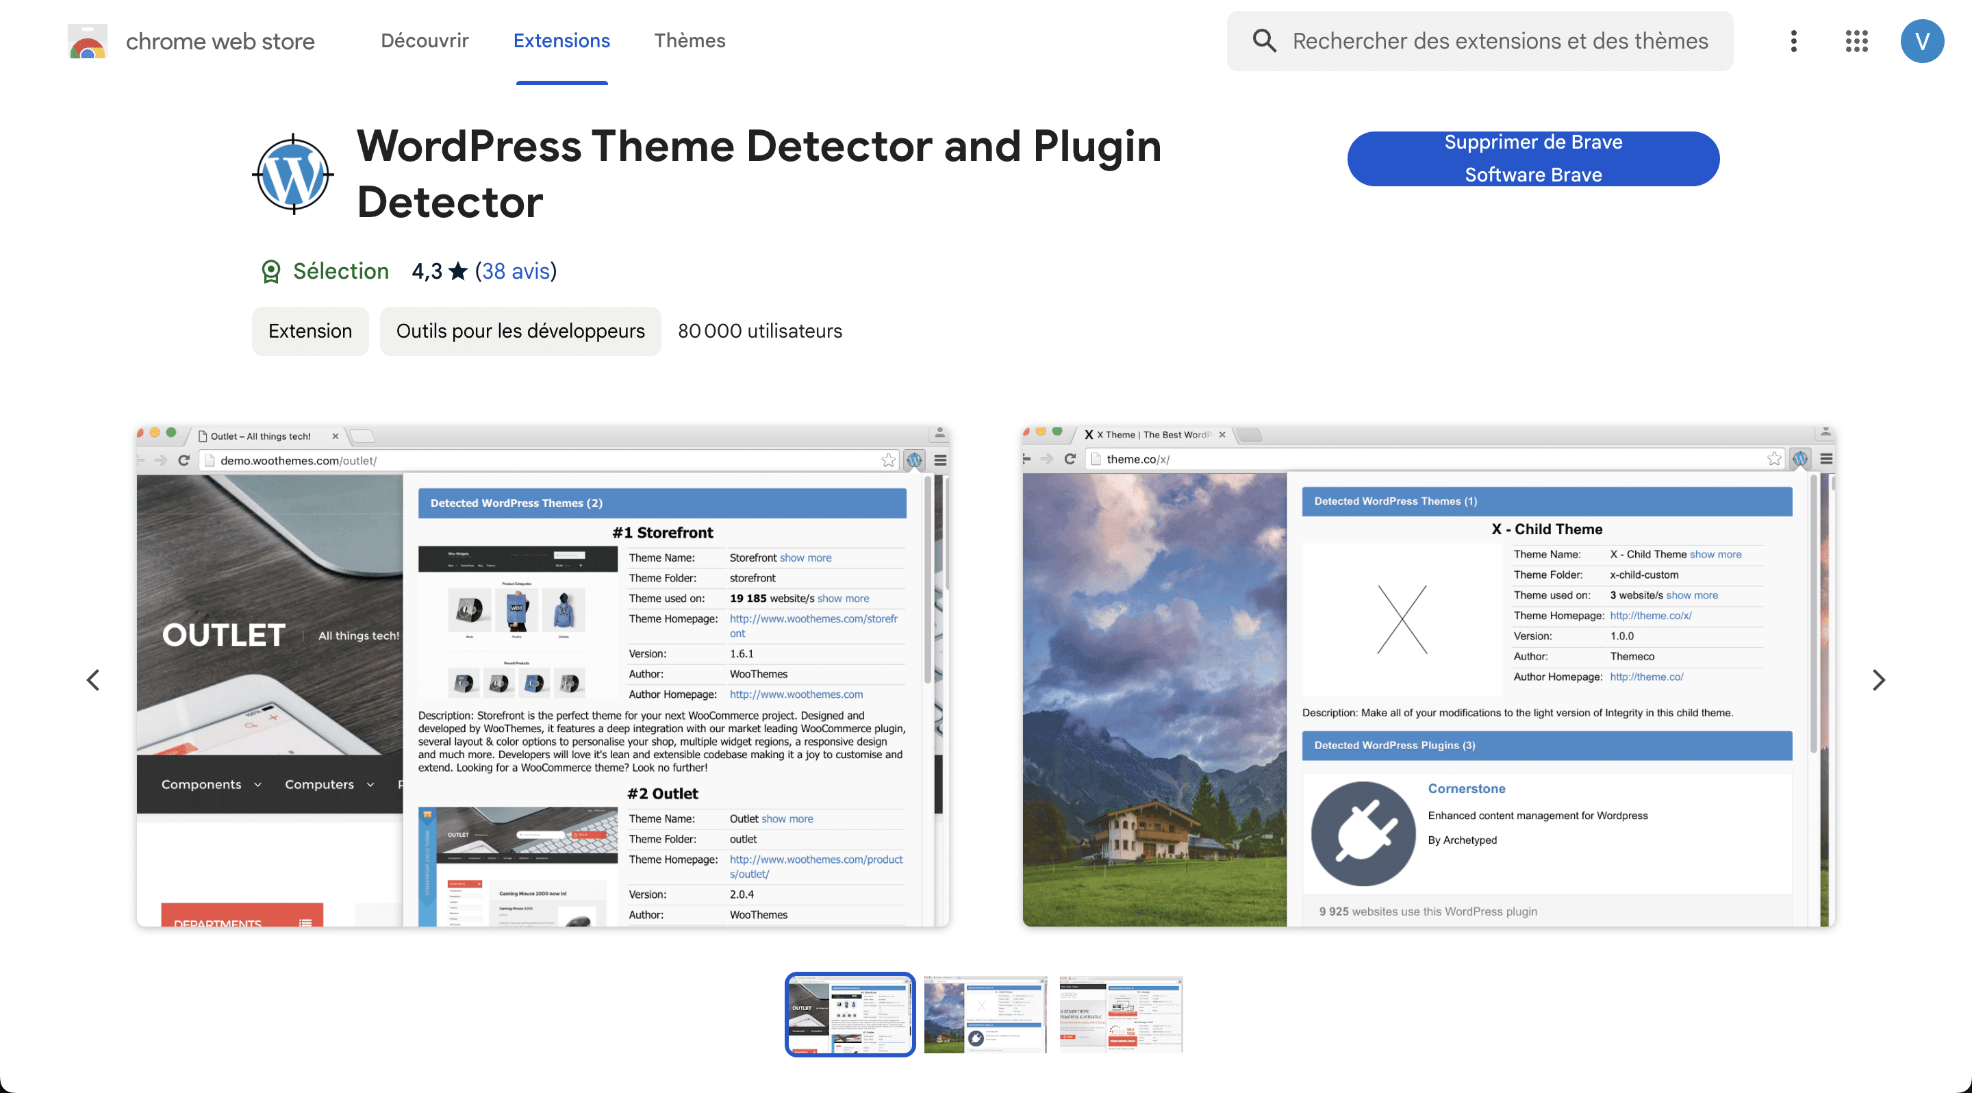
Task: Open the Découvrir tab
Action: pyautogui.click(x=425, y=40)
